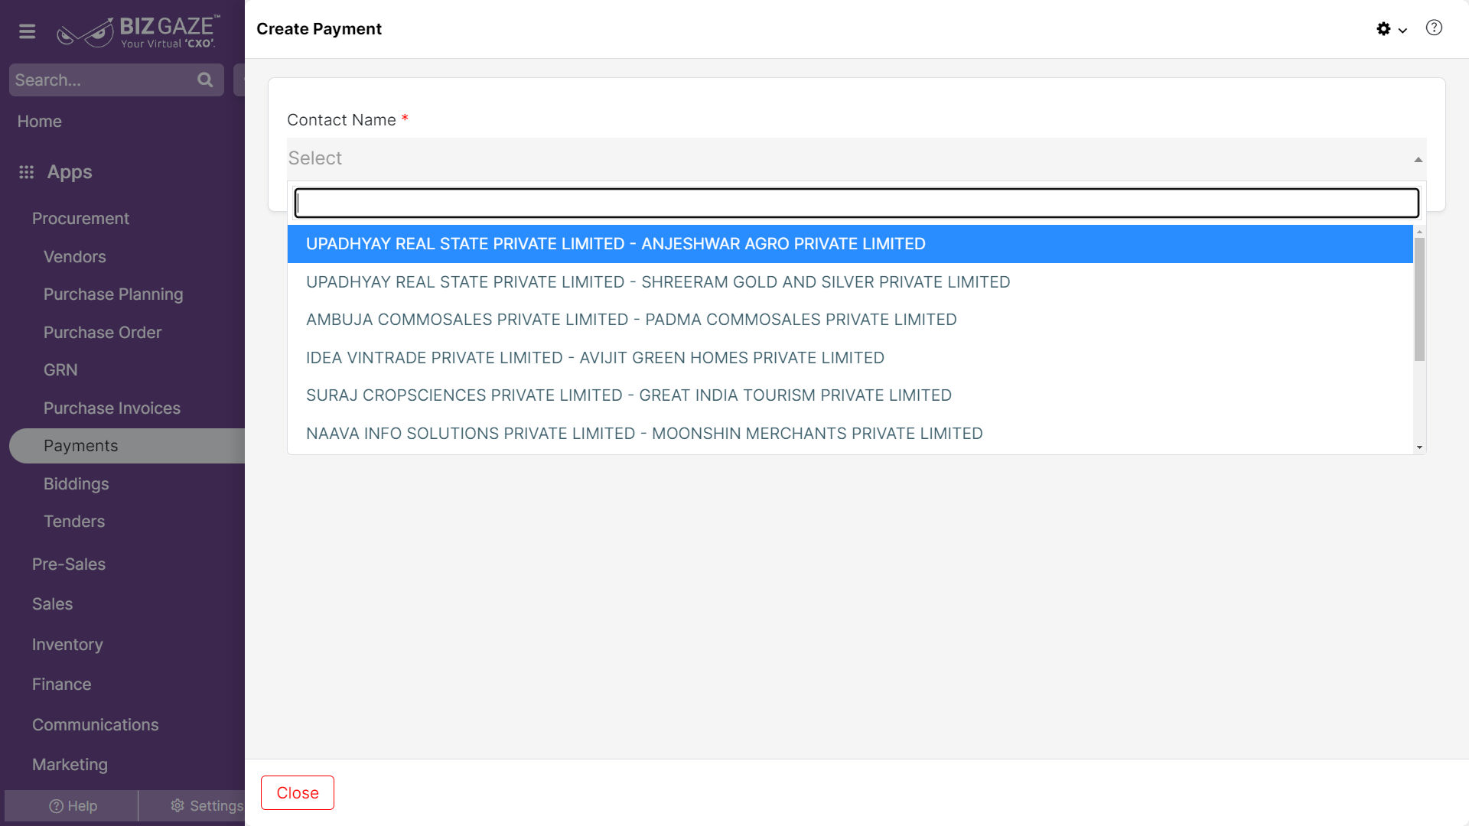The image size is (1469, 826).
Task: Open the settings gear icon in header
Action: pyautogui.click(x=1383, y=29)
